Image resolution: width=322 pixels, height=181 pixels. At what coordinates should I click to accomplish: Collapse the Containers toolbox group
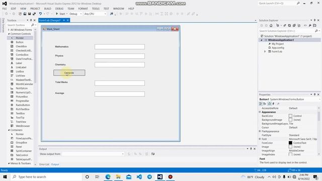pos(9,130)
